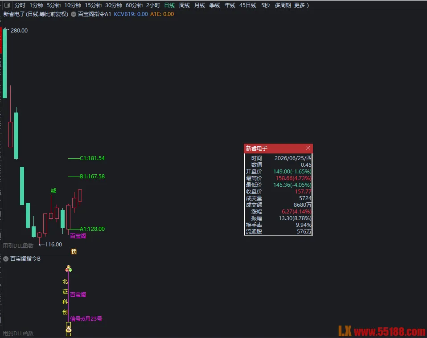Click the tall green first candlestick

coord(4,64)
